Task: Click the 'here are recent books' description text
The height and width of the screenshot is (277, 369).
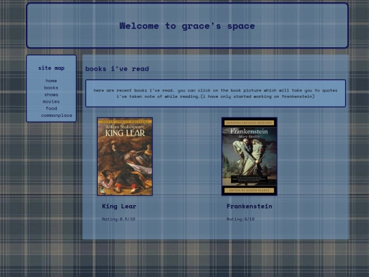Action: click(215, 93)
